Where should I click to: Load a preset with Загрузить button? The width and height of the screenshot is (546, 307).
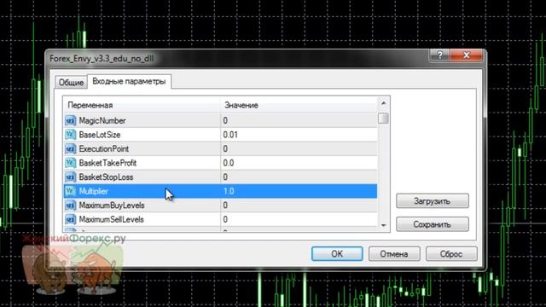[x=433, y=201]
